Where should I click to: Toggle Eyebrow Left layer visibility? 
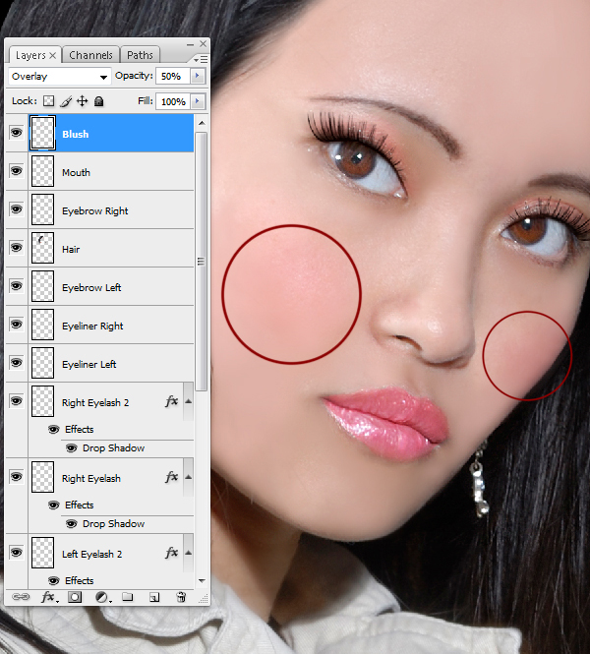[17, 286]
